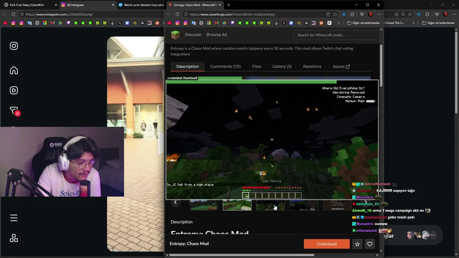The height and width of the screenshot is (258, 459).
Task: Open 'Diğer sık kullanılanlar' folder in CurseForge window
Action: tap(363, 23)
